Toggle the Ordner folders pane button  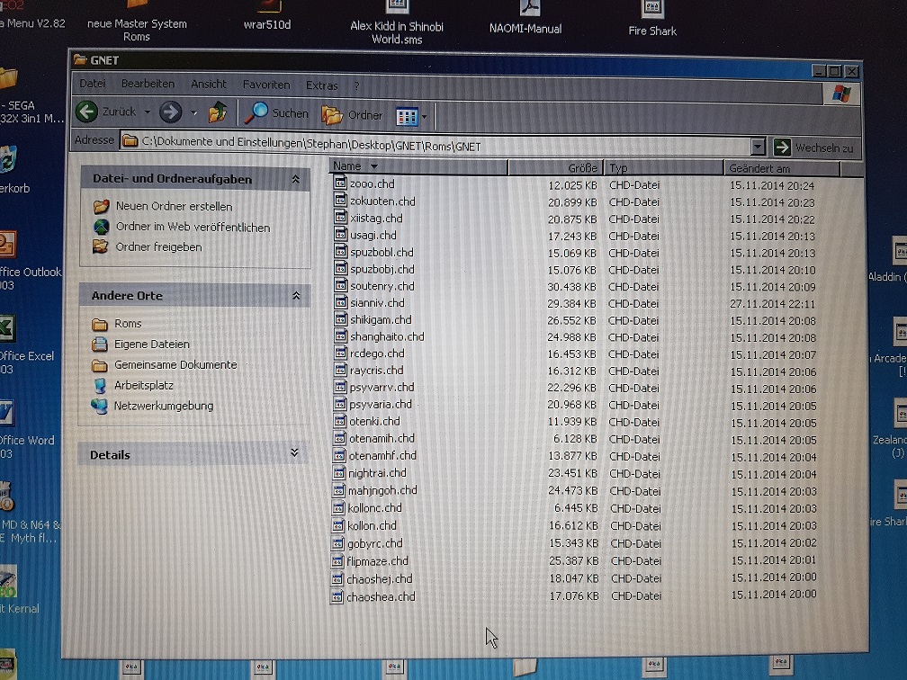(x=352, y=115)
